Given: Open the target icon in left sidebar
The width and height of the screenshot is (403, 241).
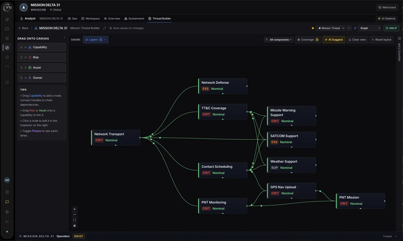Looking at the screenshot, I should 7,38.
